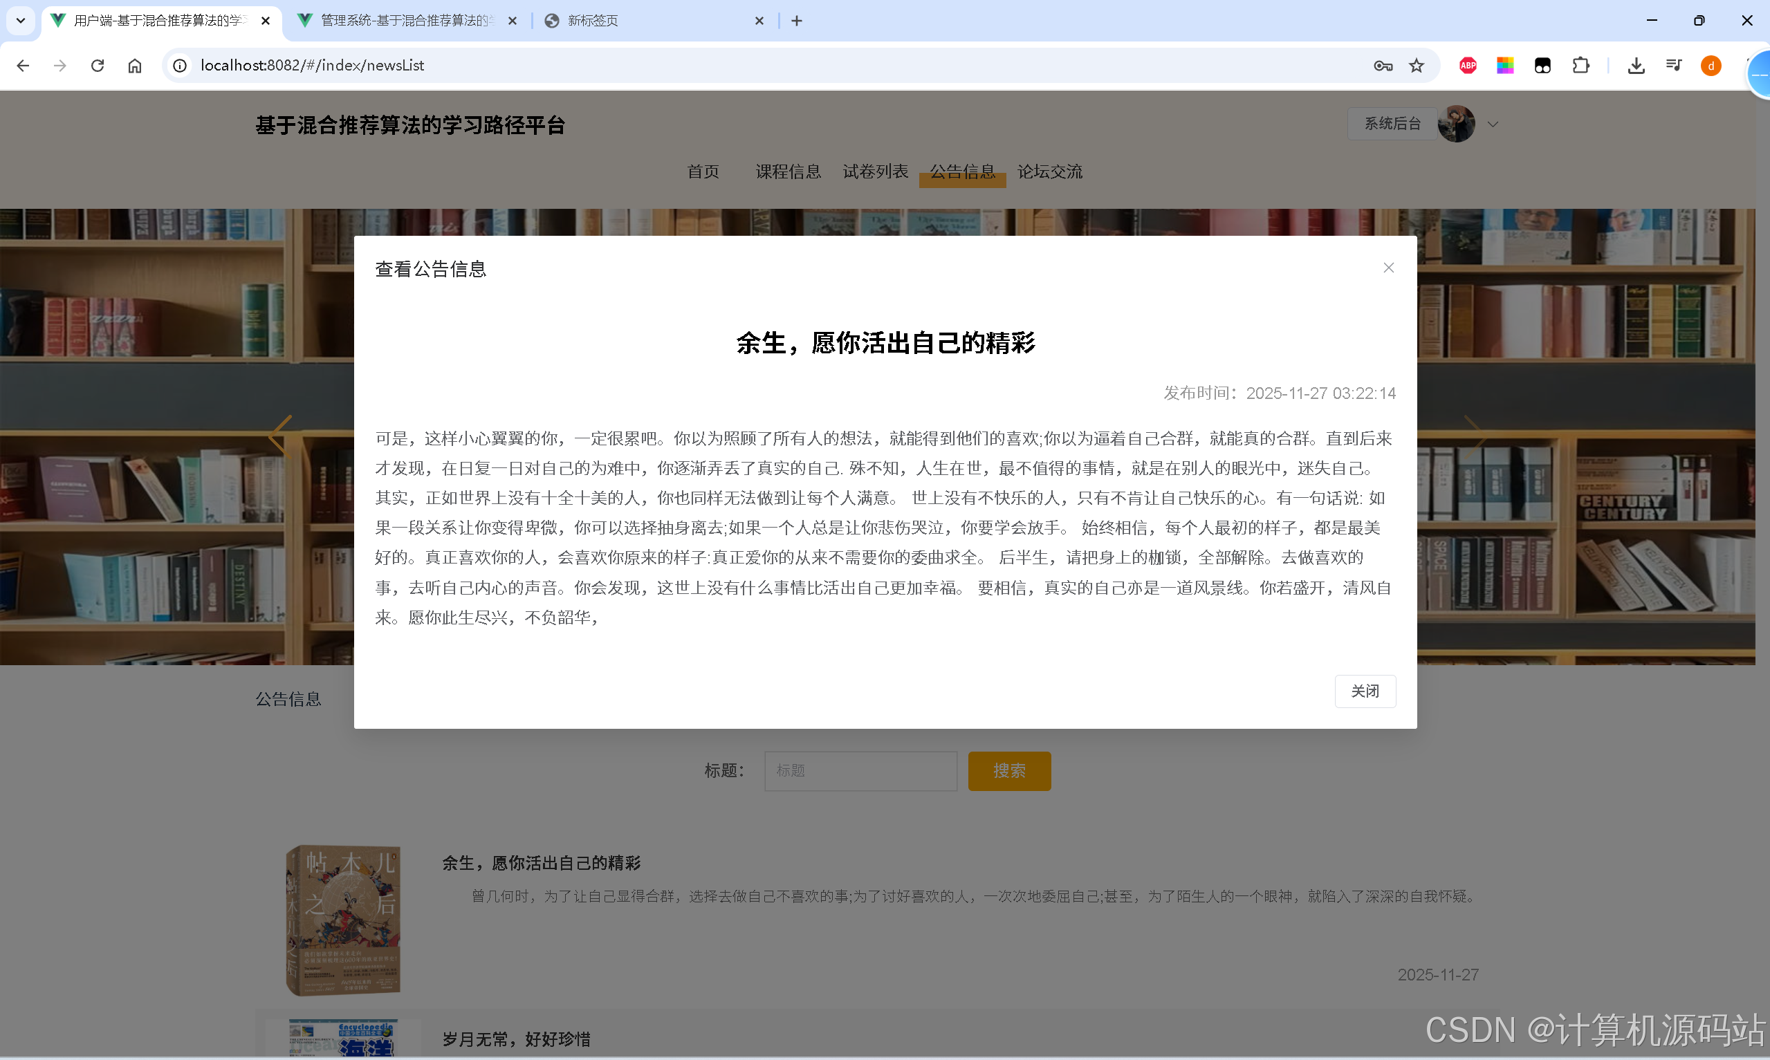Open the tab search chevron at top-left
The height and width of the screenshot is (1060, 1770).
(x=20, y=20)
